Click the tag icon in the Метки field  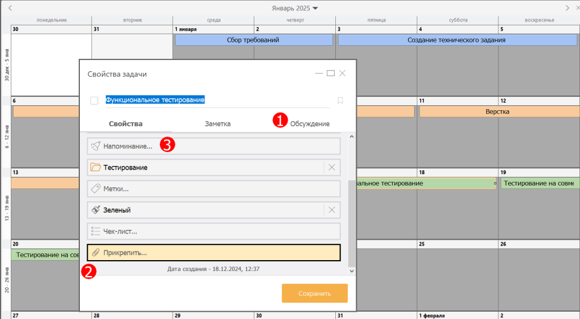pyautogui.click(x=95, y=189)
